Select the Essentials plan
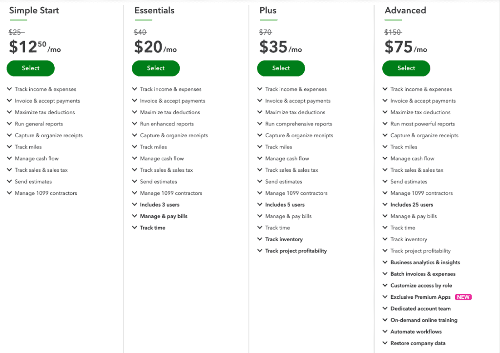500x353 pixels. 156,68
